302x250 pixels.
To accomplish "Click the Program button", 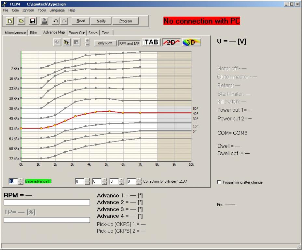I will pyautogui.click(x=126, y=21).
